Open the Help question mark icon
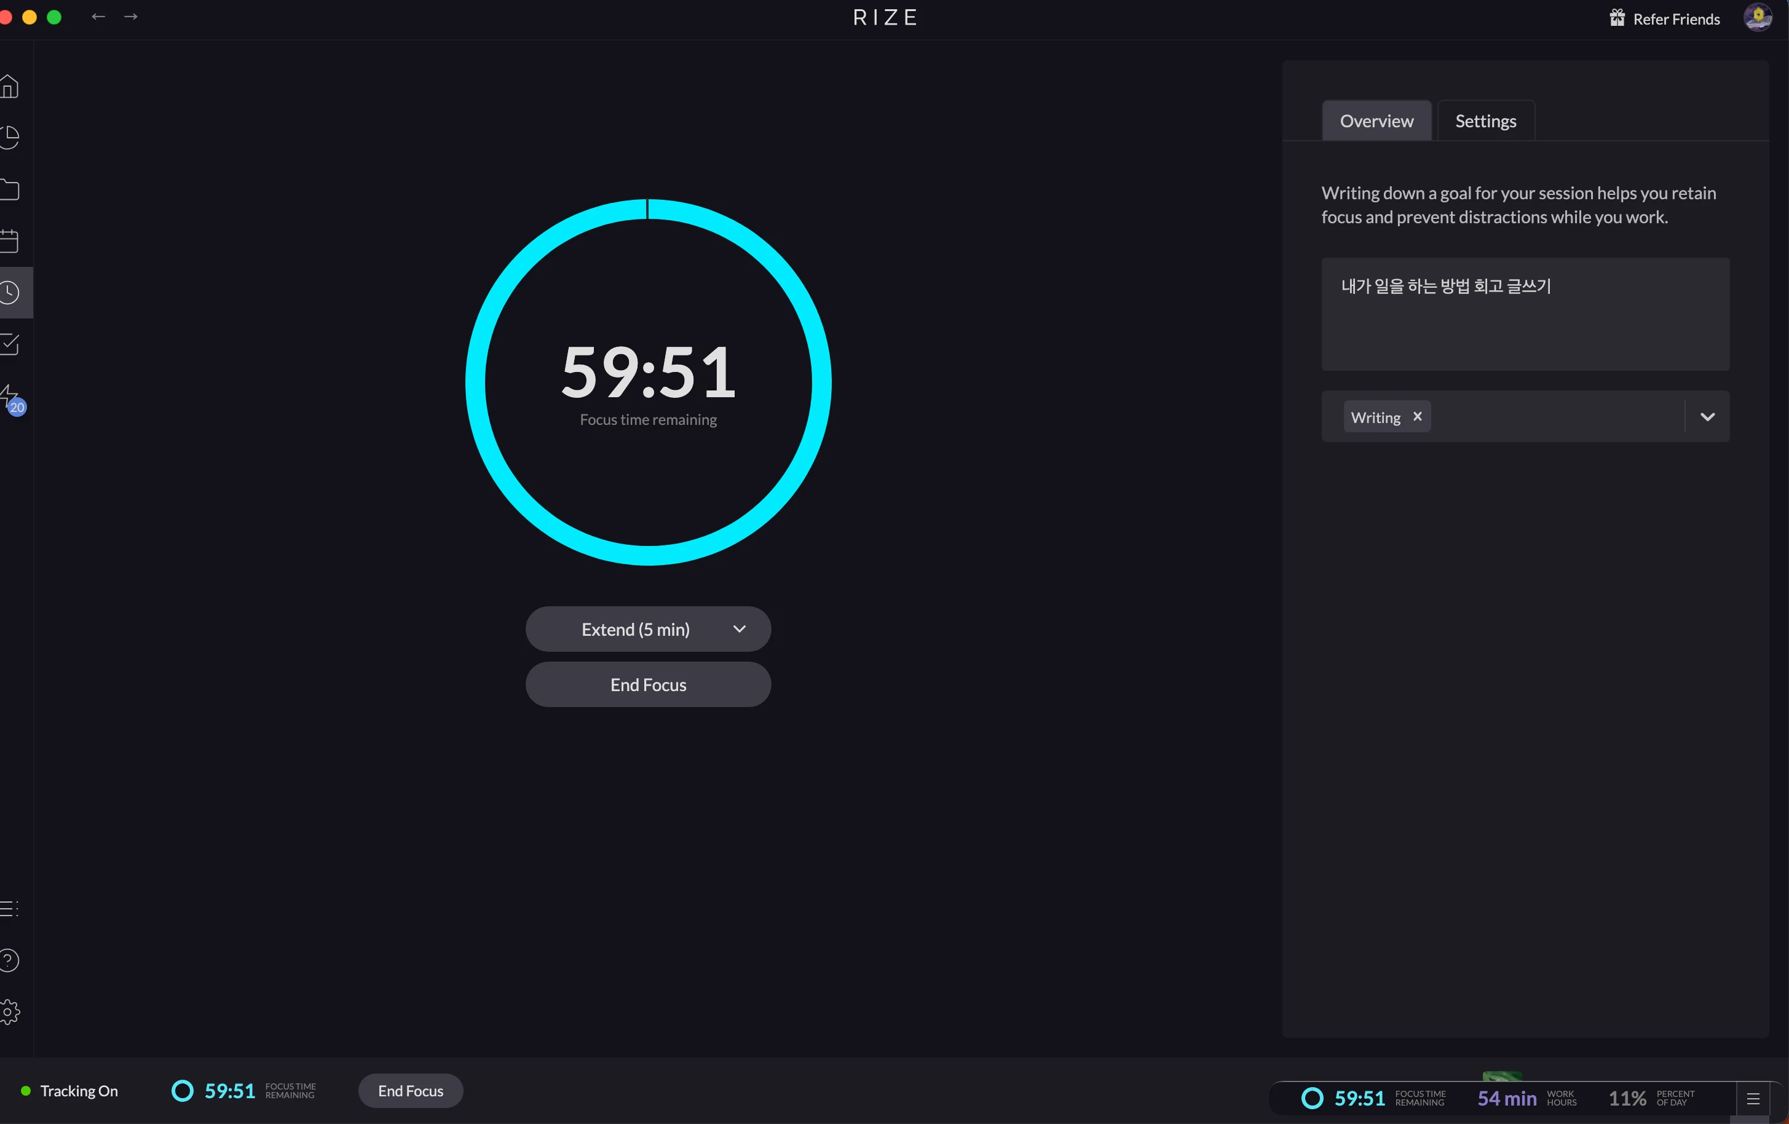Screen dimensions: 1789x1124 tap(10, 960)
